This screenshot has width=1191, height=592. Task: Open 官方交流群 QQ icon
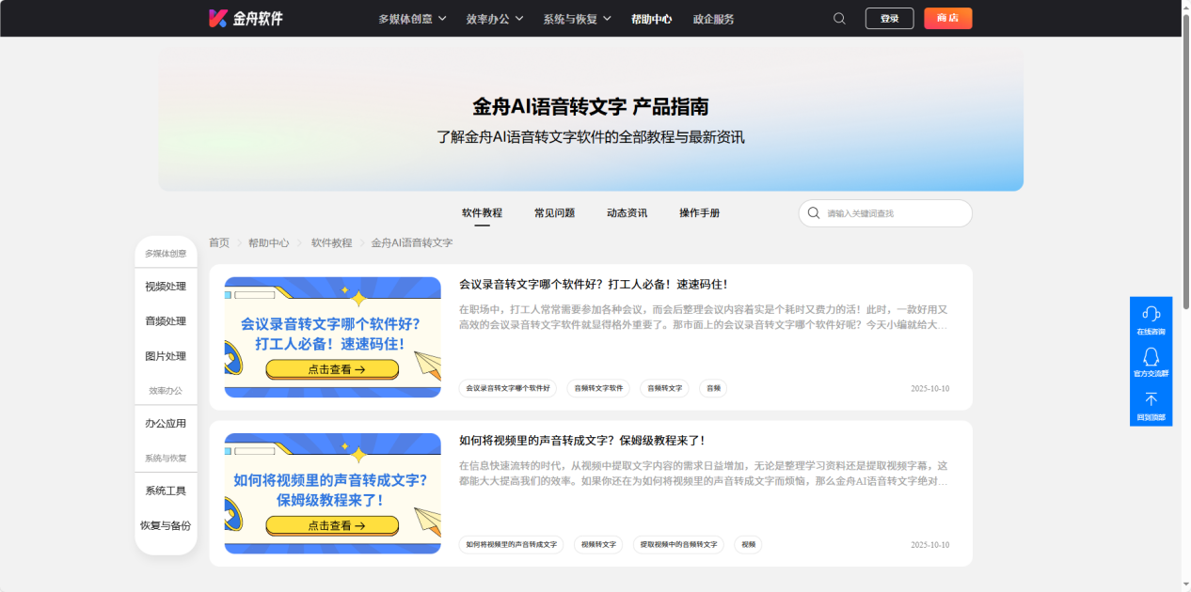click(1151, 357)
